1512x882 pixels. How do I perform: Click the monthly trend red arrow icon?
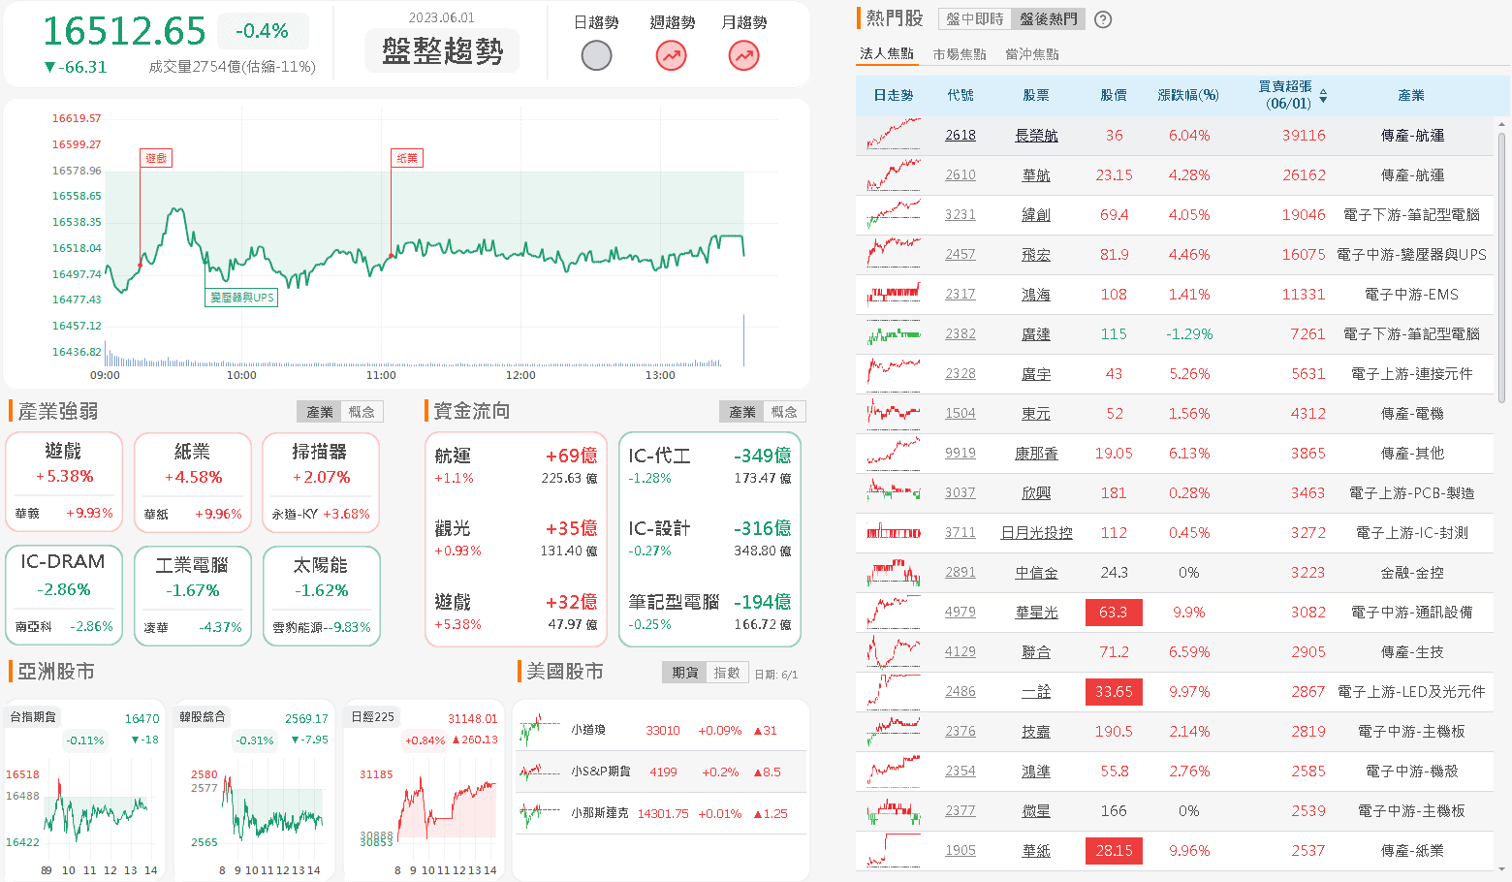743,56
